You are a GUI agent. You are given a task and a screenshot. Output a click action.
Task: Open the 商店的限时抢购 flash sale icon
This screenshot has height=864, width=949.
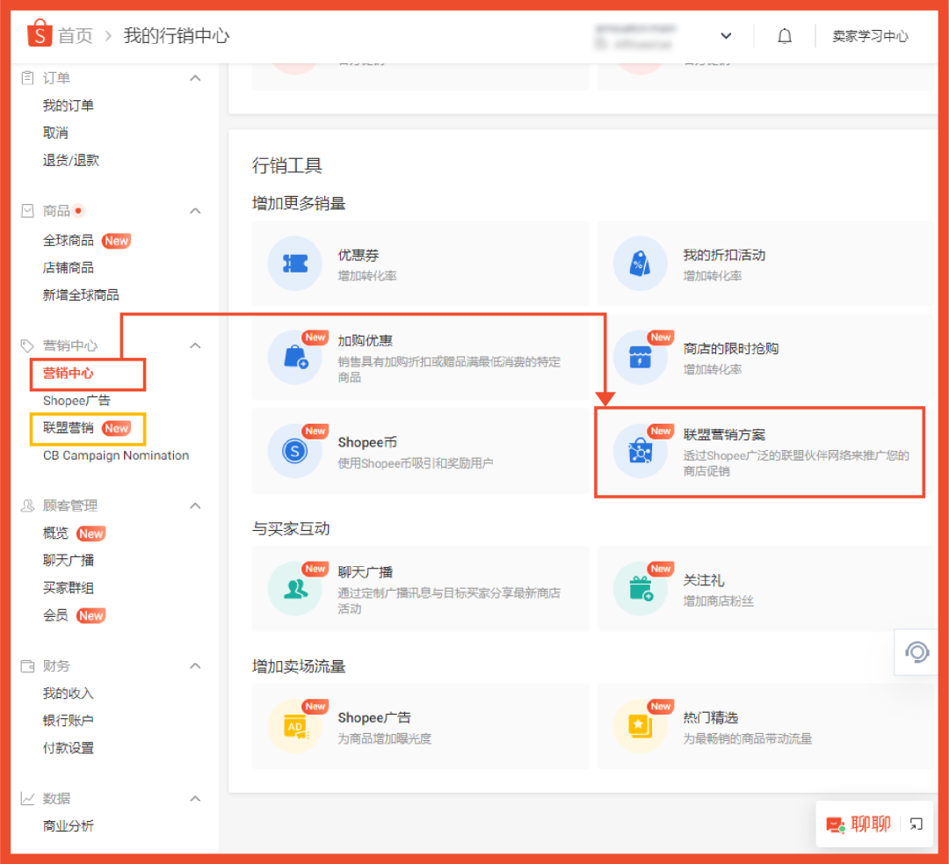pos(641,359)
